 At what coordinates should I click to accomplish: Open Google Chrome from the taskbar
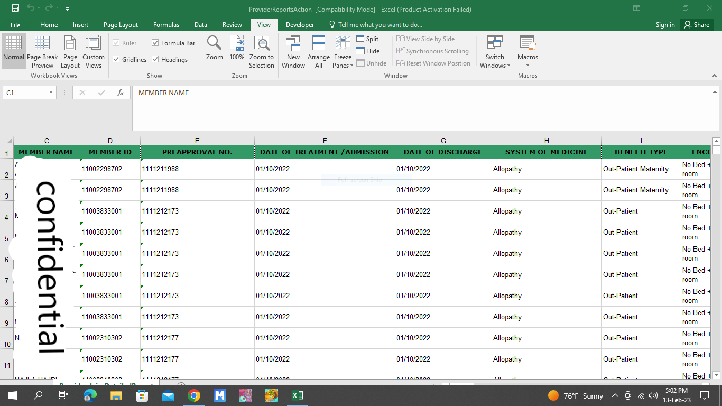coord(194,395)
